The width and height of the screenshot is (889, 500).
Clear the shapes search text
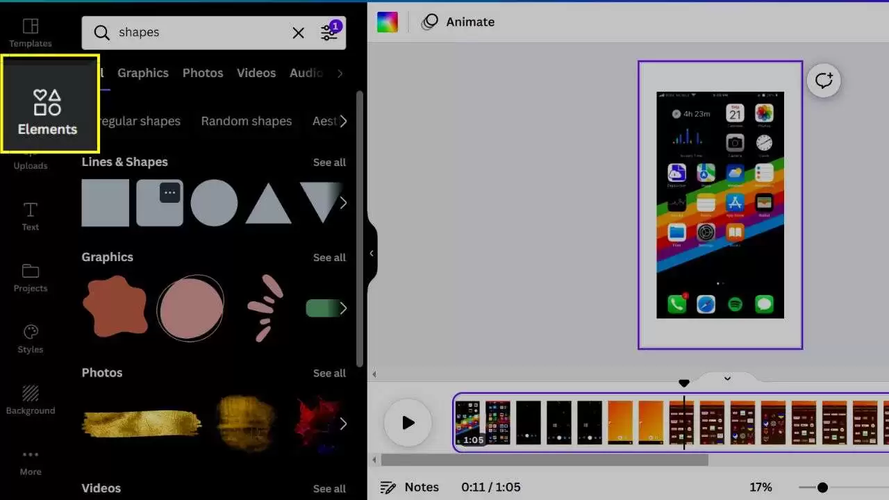pyautogui.click(x=298, y=33)
